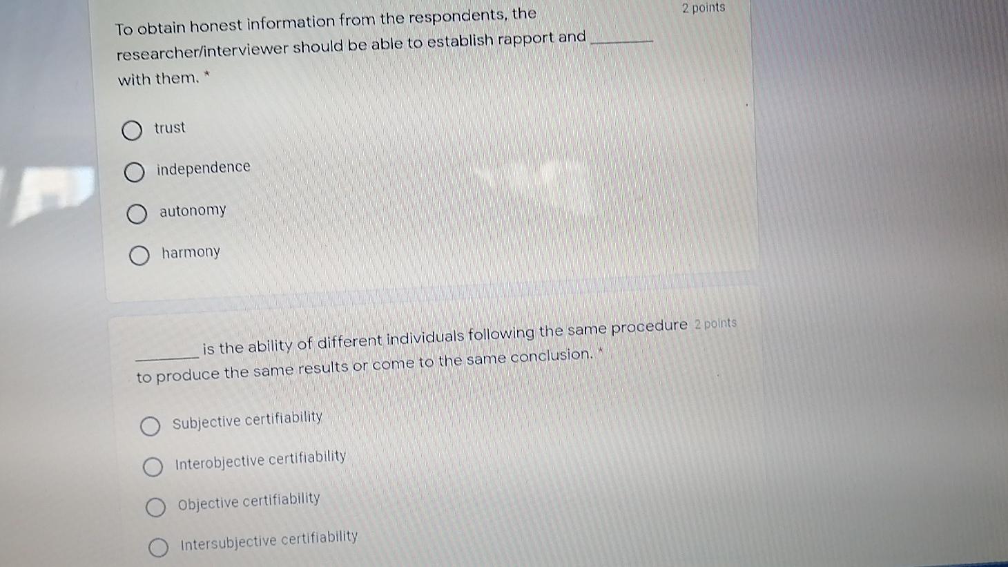Screen dimensions: 1008x567
Task: Click the 'is the ability of different individuals' question
Action: [x=412, y=351]
